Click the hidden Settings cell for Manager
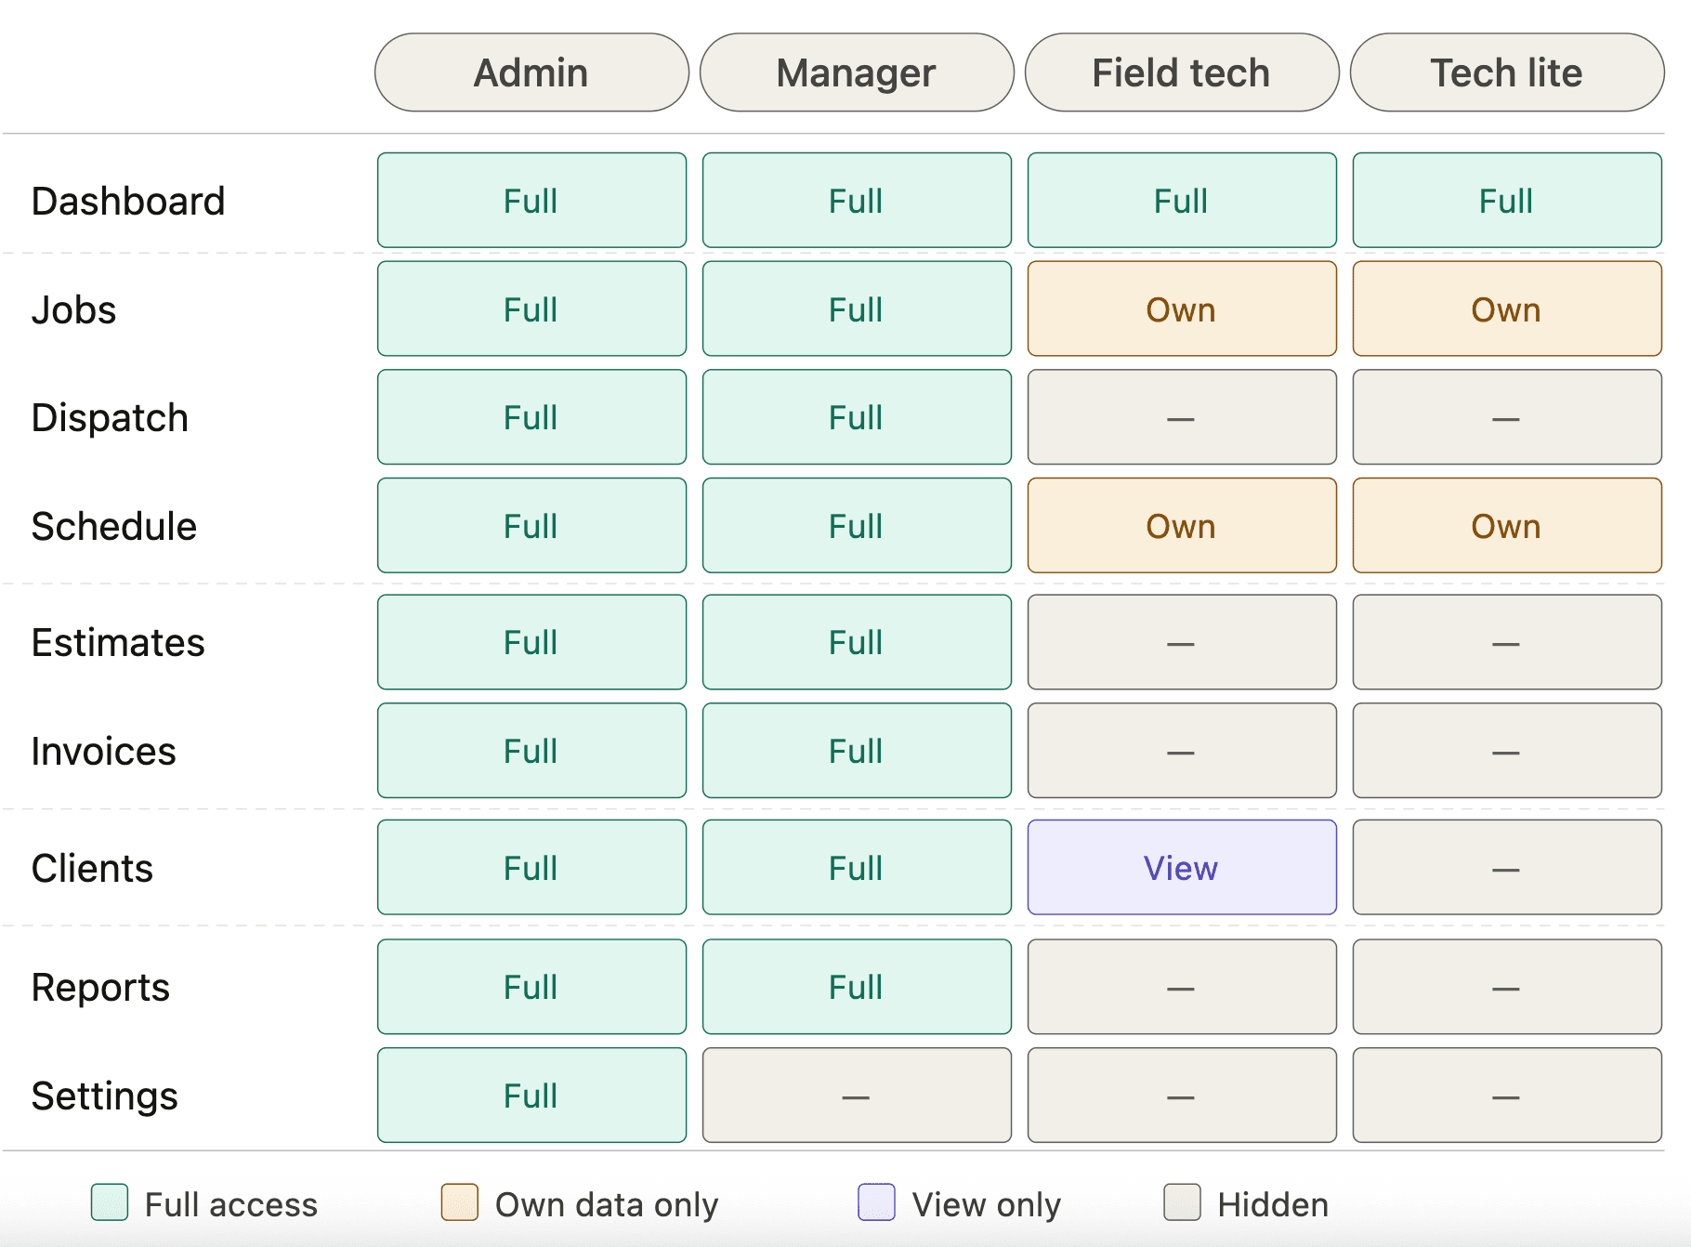Screen dimensions: 1691x1247 857,1096
